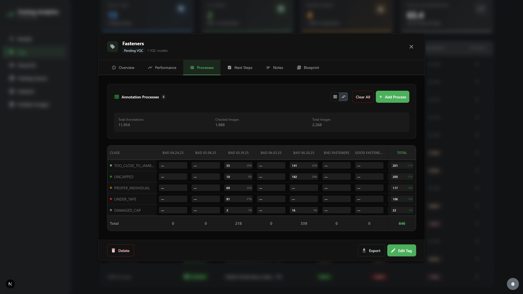Delete the Fasteners tag
Screen dimensions: 523x294
[120, 250]
